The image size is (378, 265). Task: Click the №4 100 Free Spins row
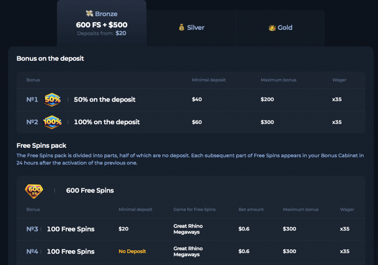coord(191,251)
